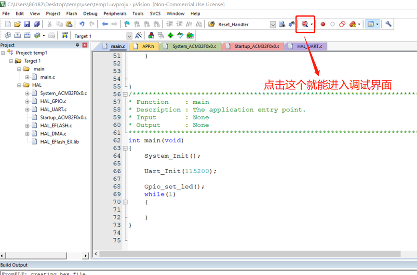Open the Peripherals menu
Viewport: 417px width, 275px height.
coord(115,14)
